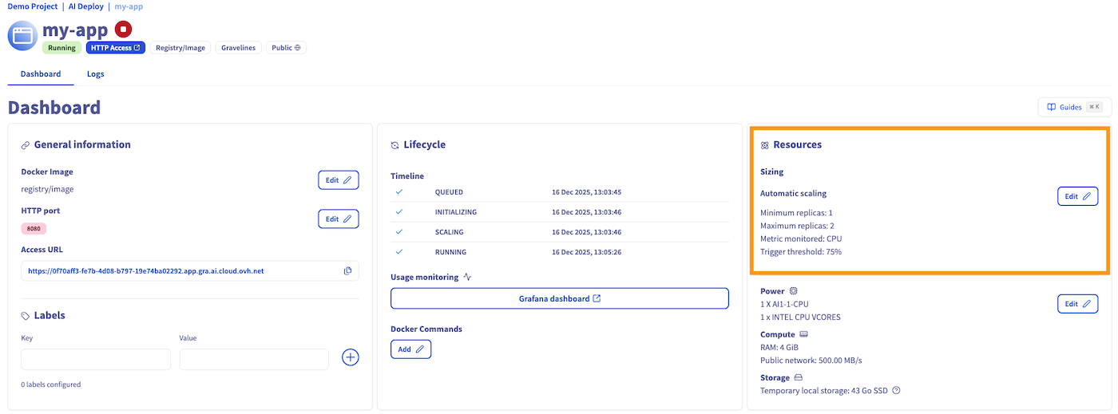The height and width of the screenshot is (414, 1118).
Task: Switch to the Dashboard tab
Action: 40,74
